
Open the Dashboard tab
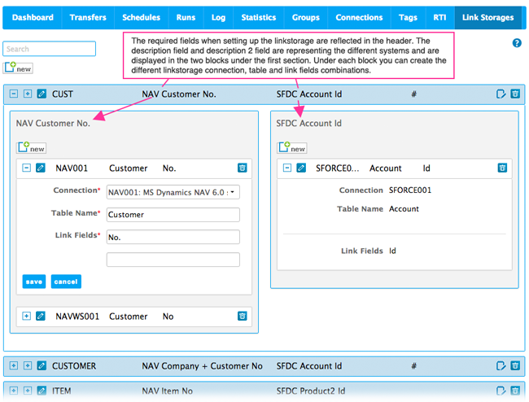click(33, 18)
